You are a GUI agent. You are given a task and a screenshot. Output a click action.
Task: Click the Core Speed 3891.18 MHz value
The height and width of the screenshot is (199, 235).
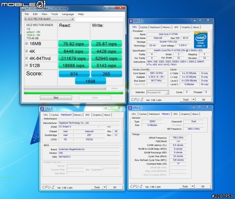point(156,73)
